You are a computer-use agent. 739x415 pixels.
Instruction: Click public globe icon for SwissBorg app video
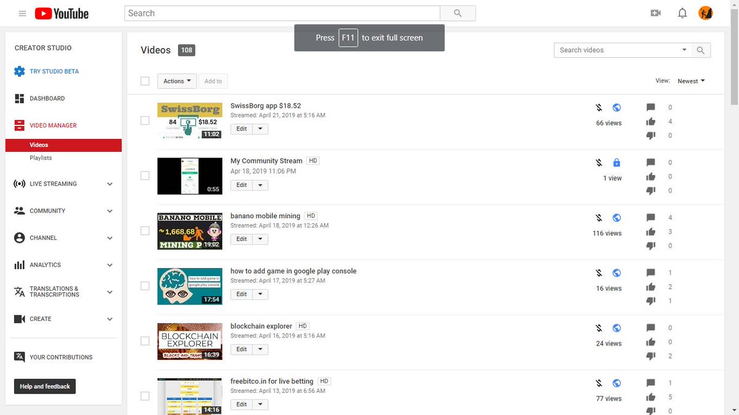click(x=616, y=108)
